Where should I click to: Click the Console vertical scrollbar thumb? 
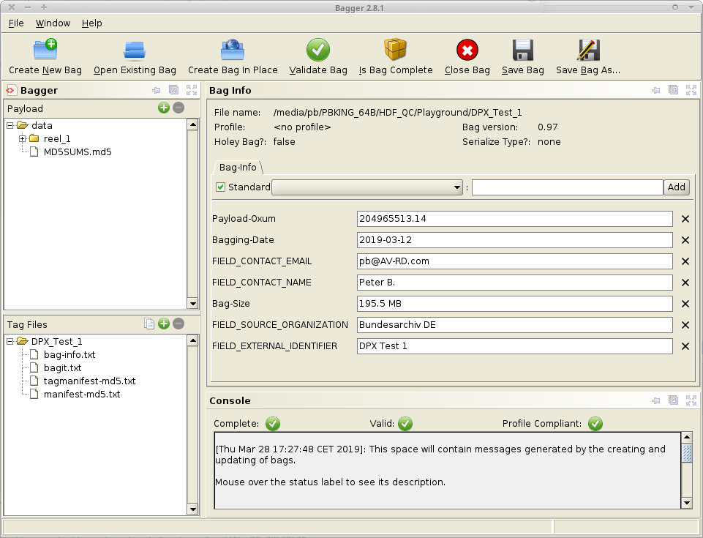(687, 454)
